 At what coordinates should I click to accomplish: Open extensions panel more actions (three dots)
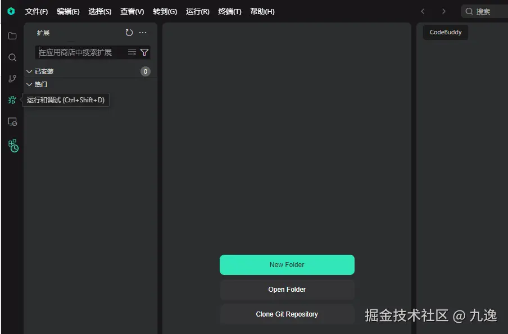143,33
